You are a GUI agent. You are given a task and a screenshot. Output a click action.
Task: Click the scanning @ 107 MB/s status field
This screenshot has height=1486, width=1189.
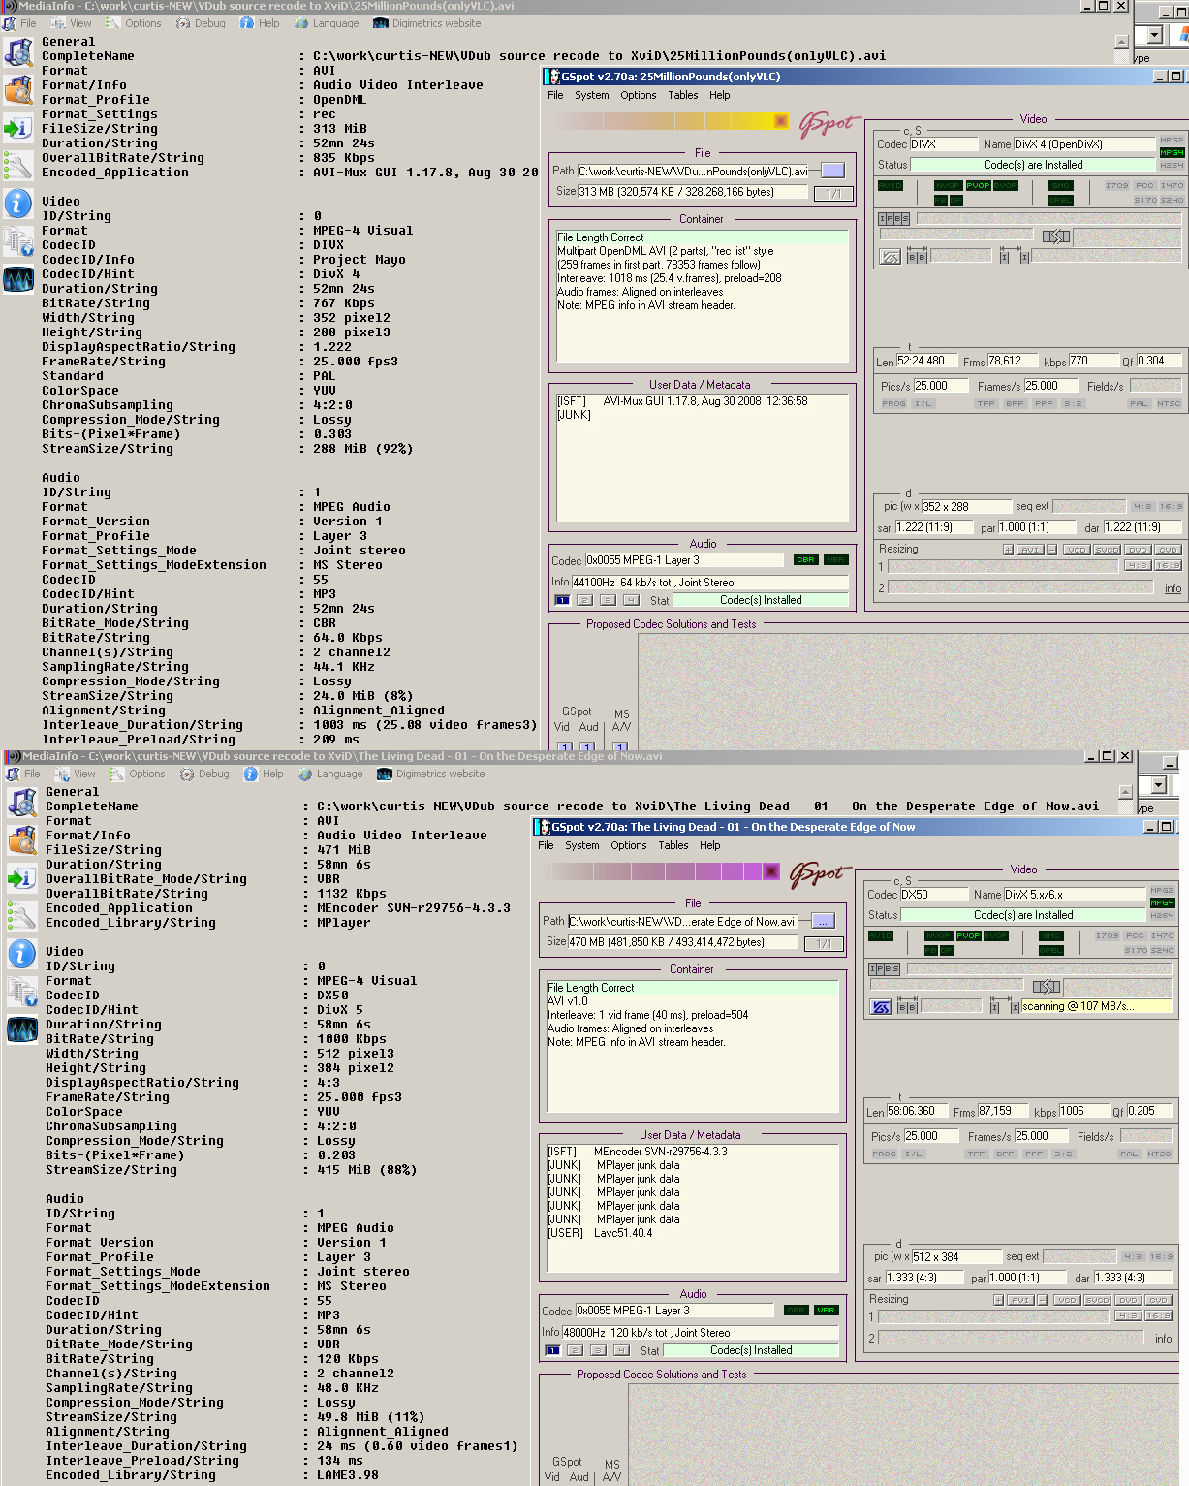(x=1096, y=1006)
